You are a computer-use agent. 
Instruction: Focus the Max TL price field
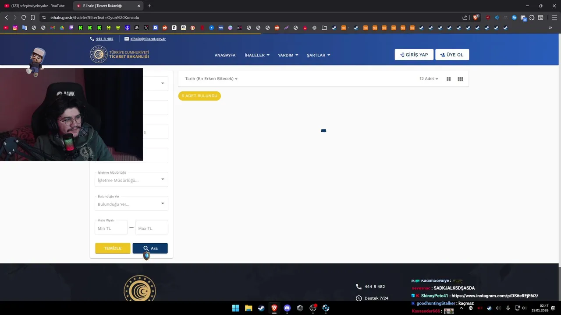(151, 228)
